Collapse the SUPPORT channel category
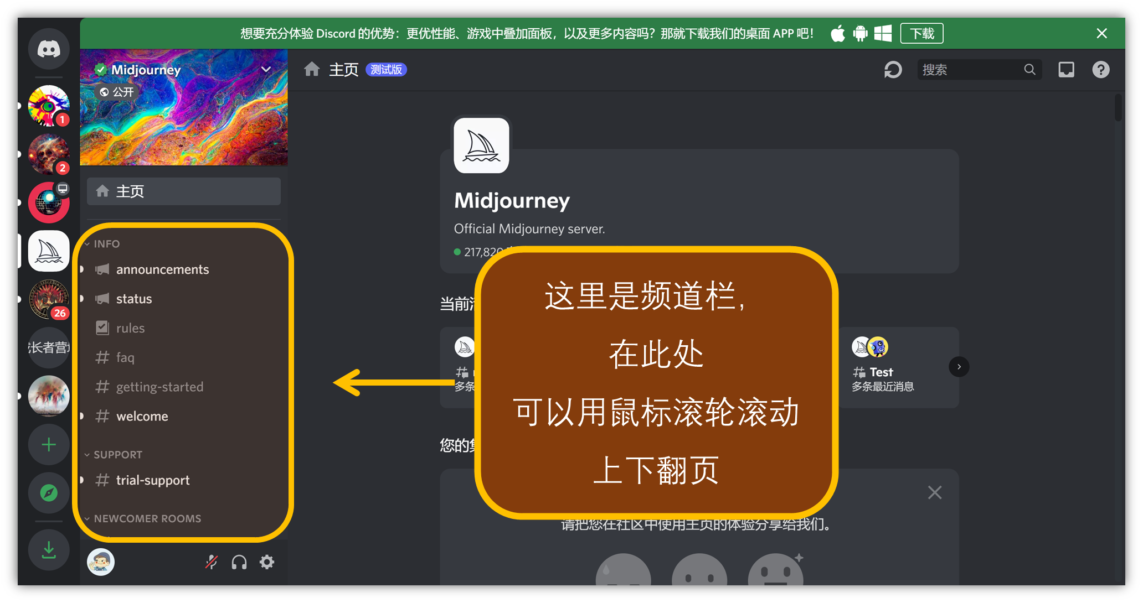The height and width of the screenshot is (603, 1143). coord(117,455)
